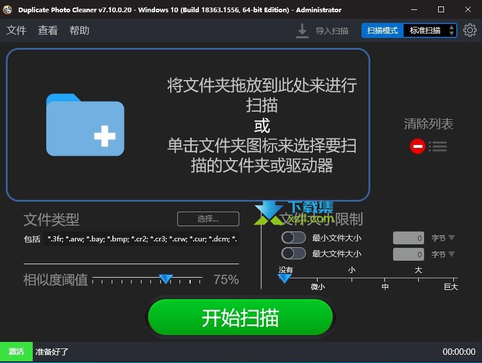Viewport: 482px width, 363px height.
Task: Click the app logo in the title bar
Action: point(8,10)
